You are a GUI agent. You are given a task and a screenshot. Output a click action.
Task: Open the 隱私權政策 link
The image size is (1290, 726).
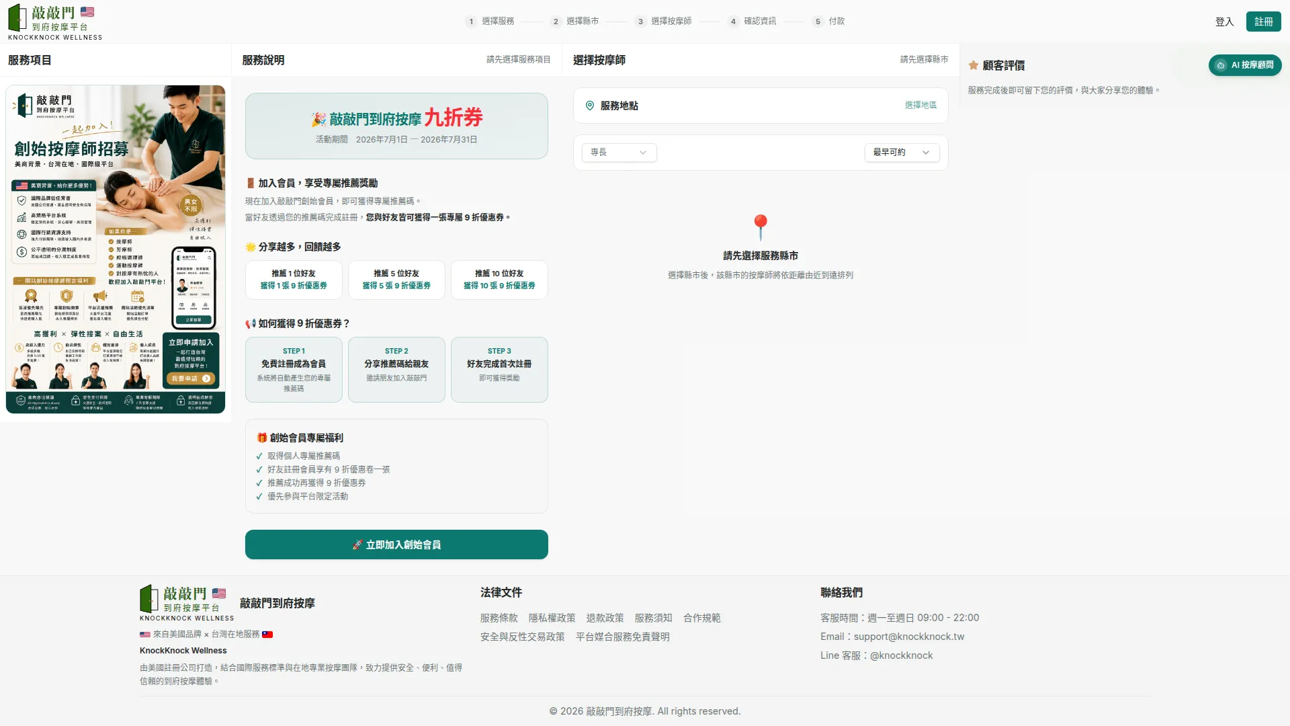(552, 618)
